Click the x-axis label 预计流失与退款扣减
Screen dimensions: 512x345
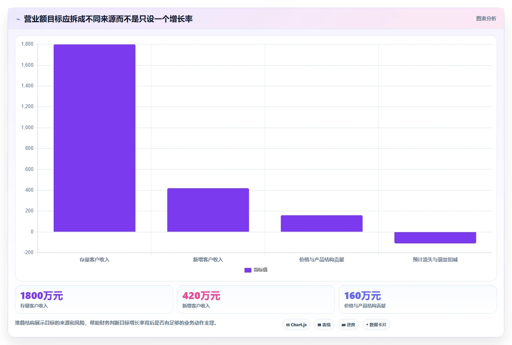coord(435,260)
